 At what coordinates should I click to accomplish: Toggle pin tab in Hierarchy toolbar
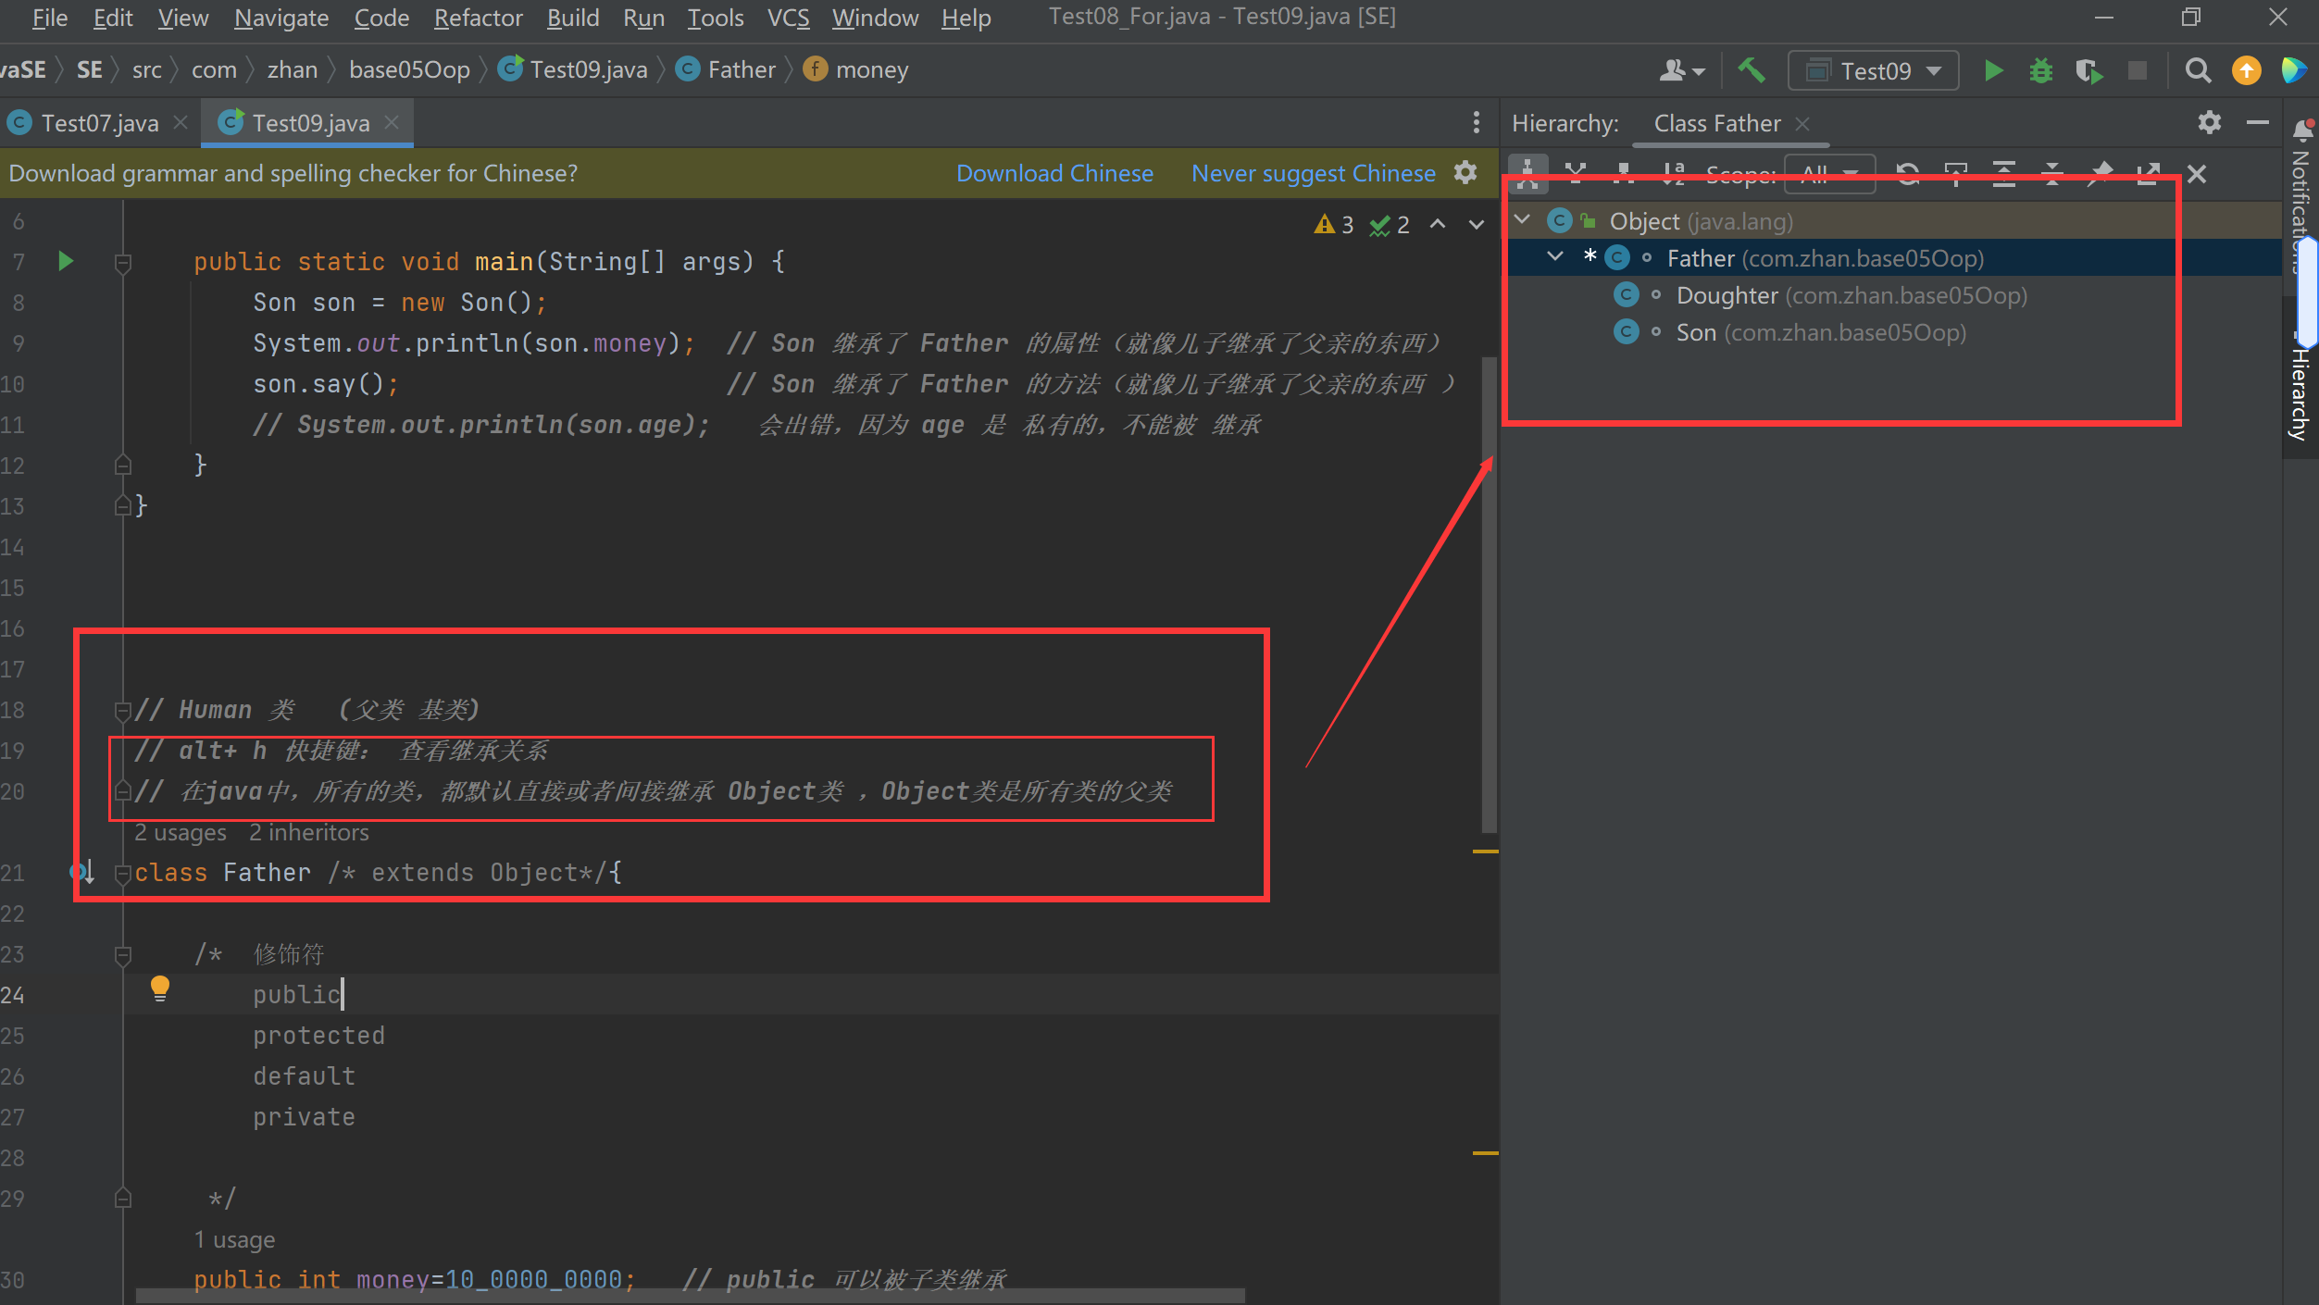[2101, 173]
